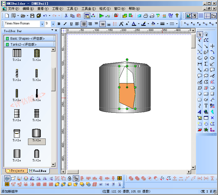Open the fill color paint bucket swatch
Screen dimensions: 218x195
[x=153, y=24]
